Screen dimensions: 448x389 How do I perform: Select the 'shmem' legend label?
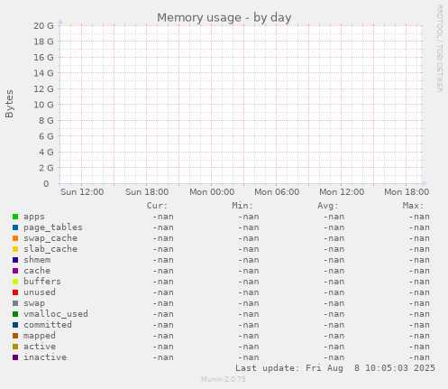click(37, 260)
